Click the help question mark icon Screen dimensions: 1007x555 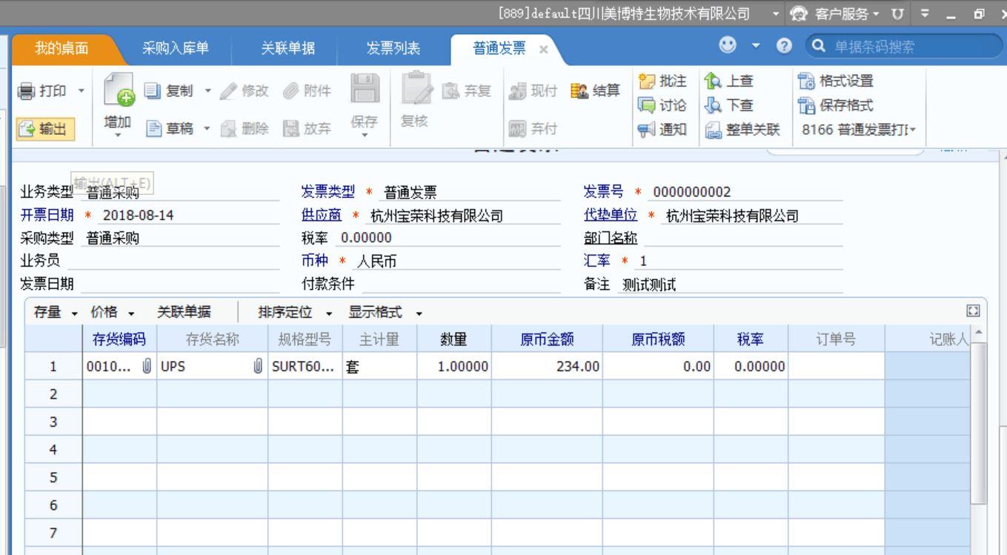click(x=784, y=47)
